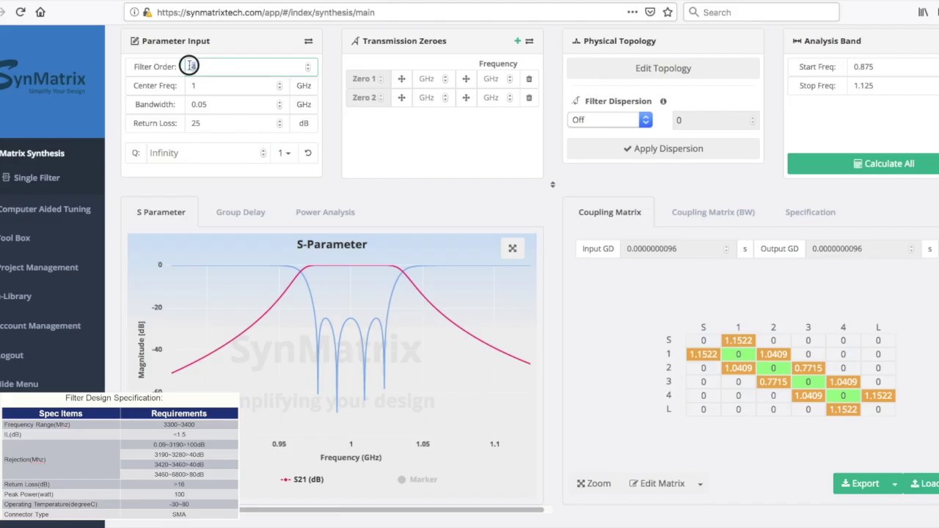Click first move icon in Zero 2 row
The image size is (939, 528).
point(401,98)
